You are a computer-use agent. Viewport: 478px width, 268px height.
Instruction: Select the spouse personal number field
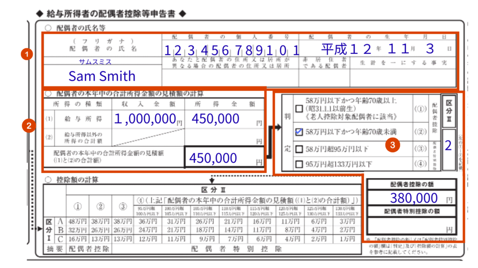coord(231,49)
